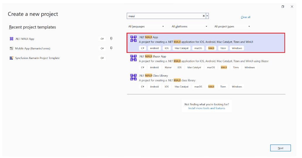Clear the search box with the X icon

click(x=204, y=16)
